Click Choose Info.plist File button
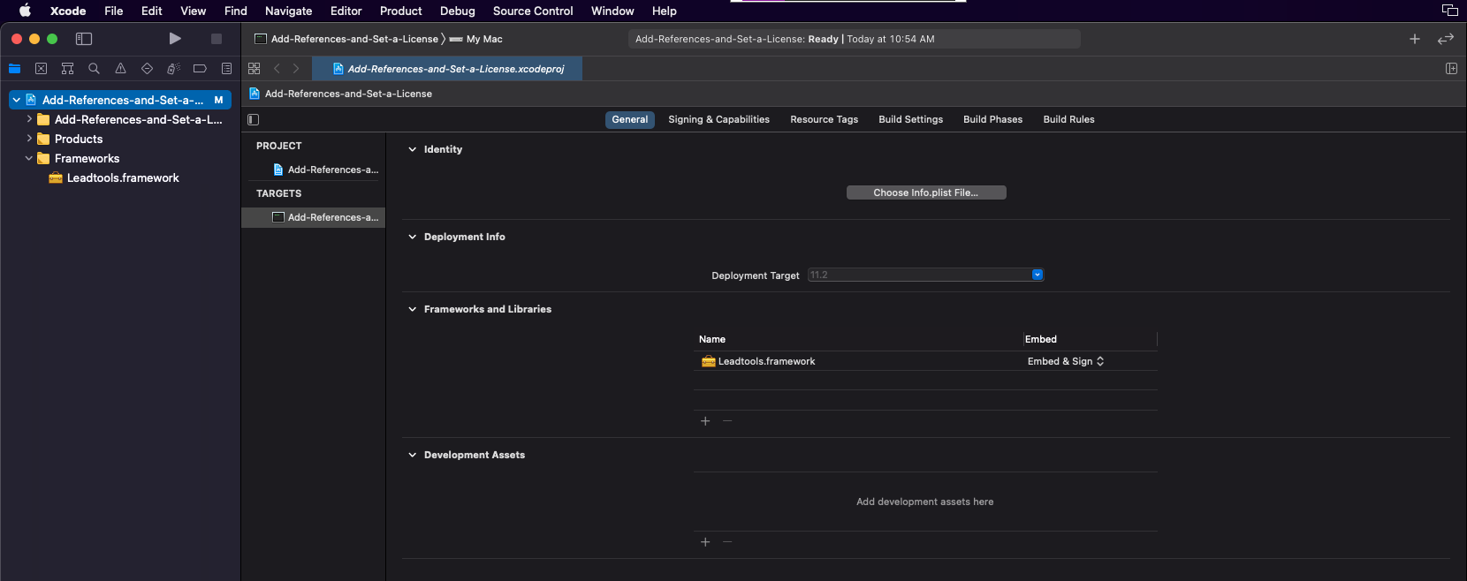The image size is (1467, 581). 925,192
